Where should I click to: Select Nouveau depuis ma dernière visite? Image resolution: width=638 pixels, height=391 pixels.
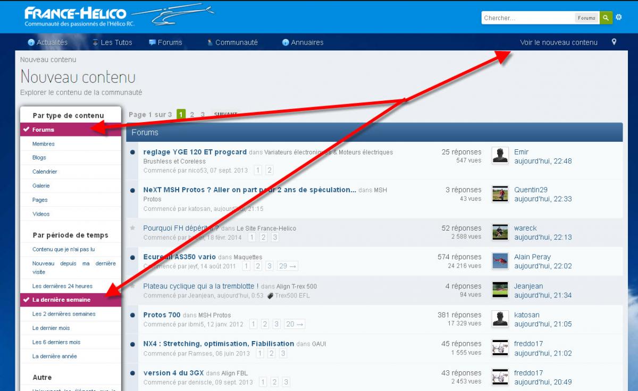pos(71,267)
